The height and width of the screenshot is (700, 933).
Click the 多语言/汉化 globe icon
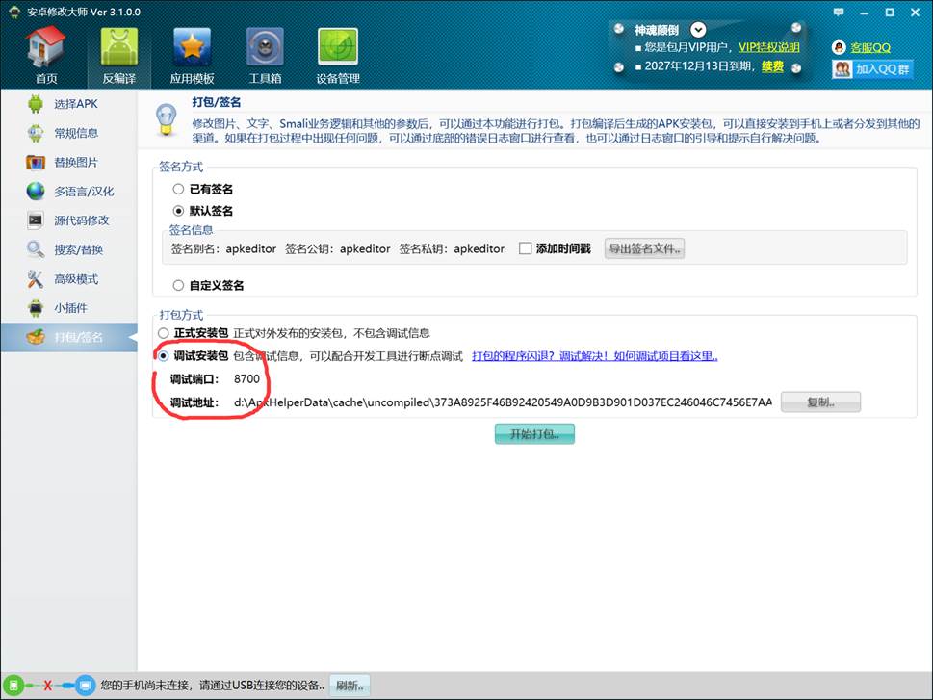coord(35,191)
